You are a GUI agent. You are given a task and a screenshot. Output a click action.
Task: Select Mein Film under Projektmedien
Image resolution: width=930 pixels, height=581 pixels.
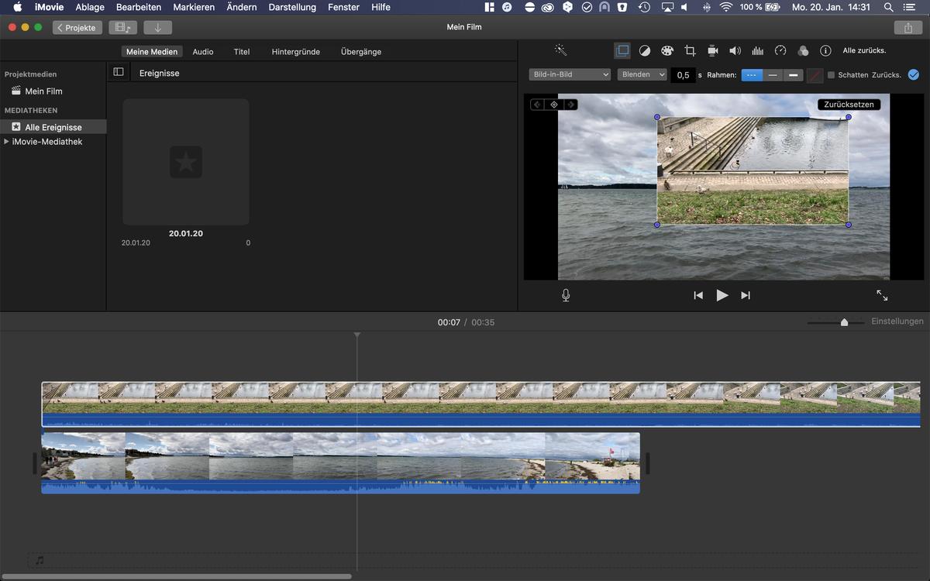43,91
